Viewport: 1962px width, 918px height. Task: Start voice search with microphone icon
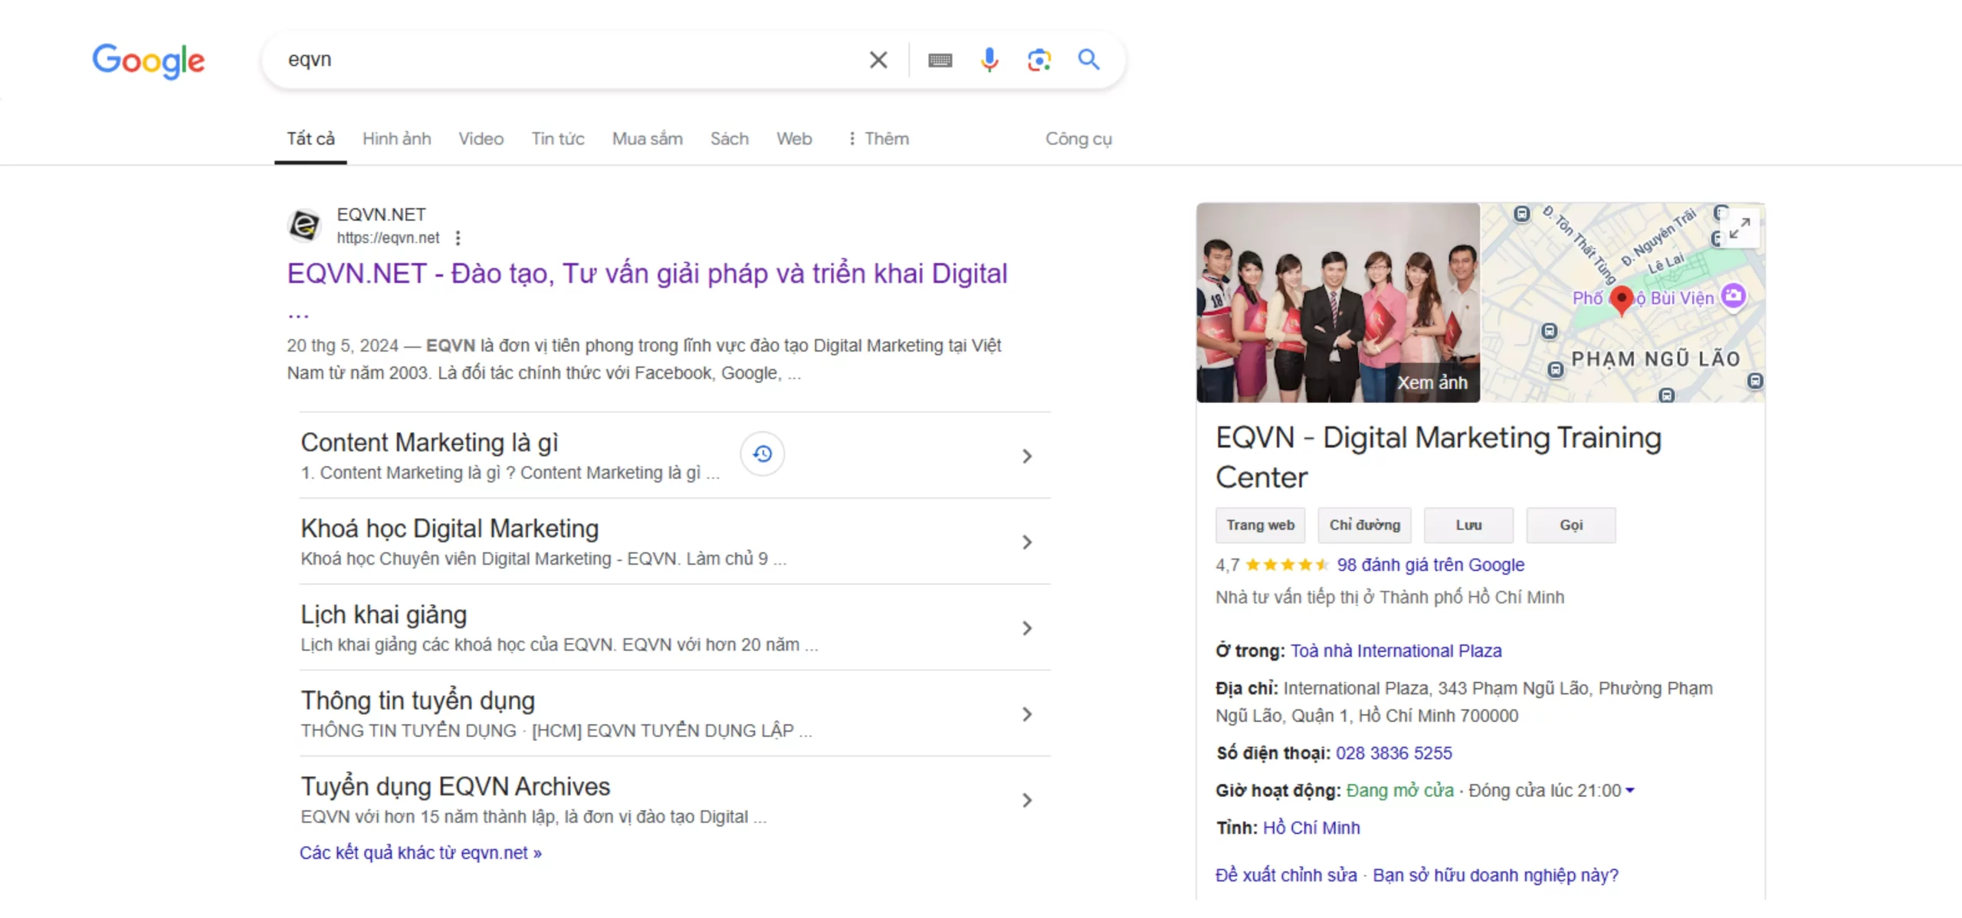989,60
